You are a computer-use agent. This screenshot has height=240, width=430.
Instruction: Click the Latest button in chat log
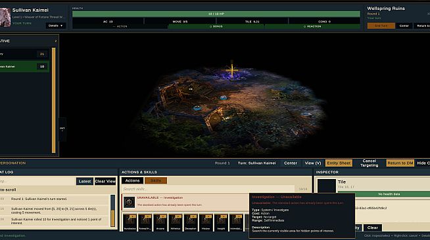tap(85, 182)
